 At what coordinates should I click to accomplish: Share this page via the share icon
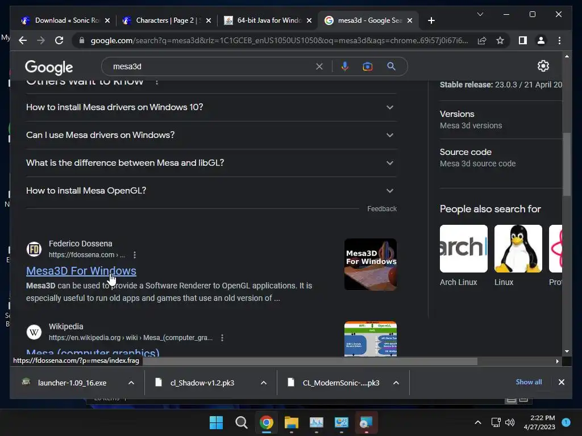pyautogui.click(x=482, y=40)
